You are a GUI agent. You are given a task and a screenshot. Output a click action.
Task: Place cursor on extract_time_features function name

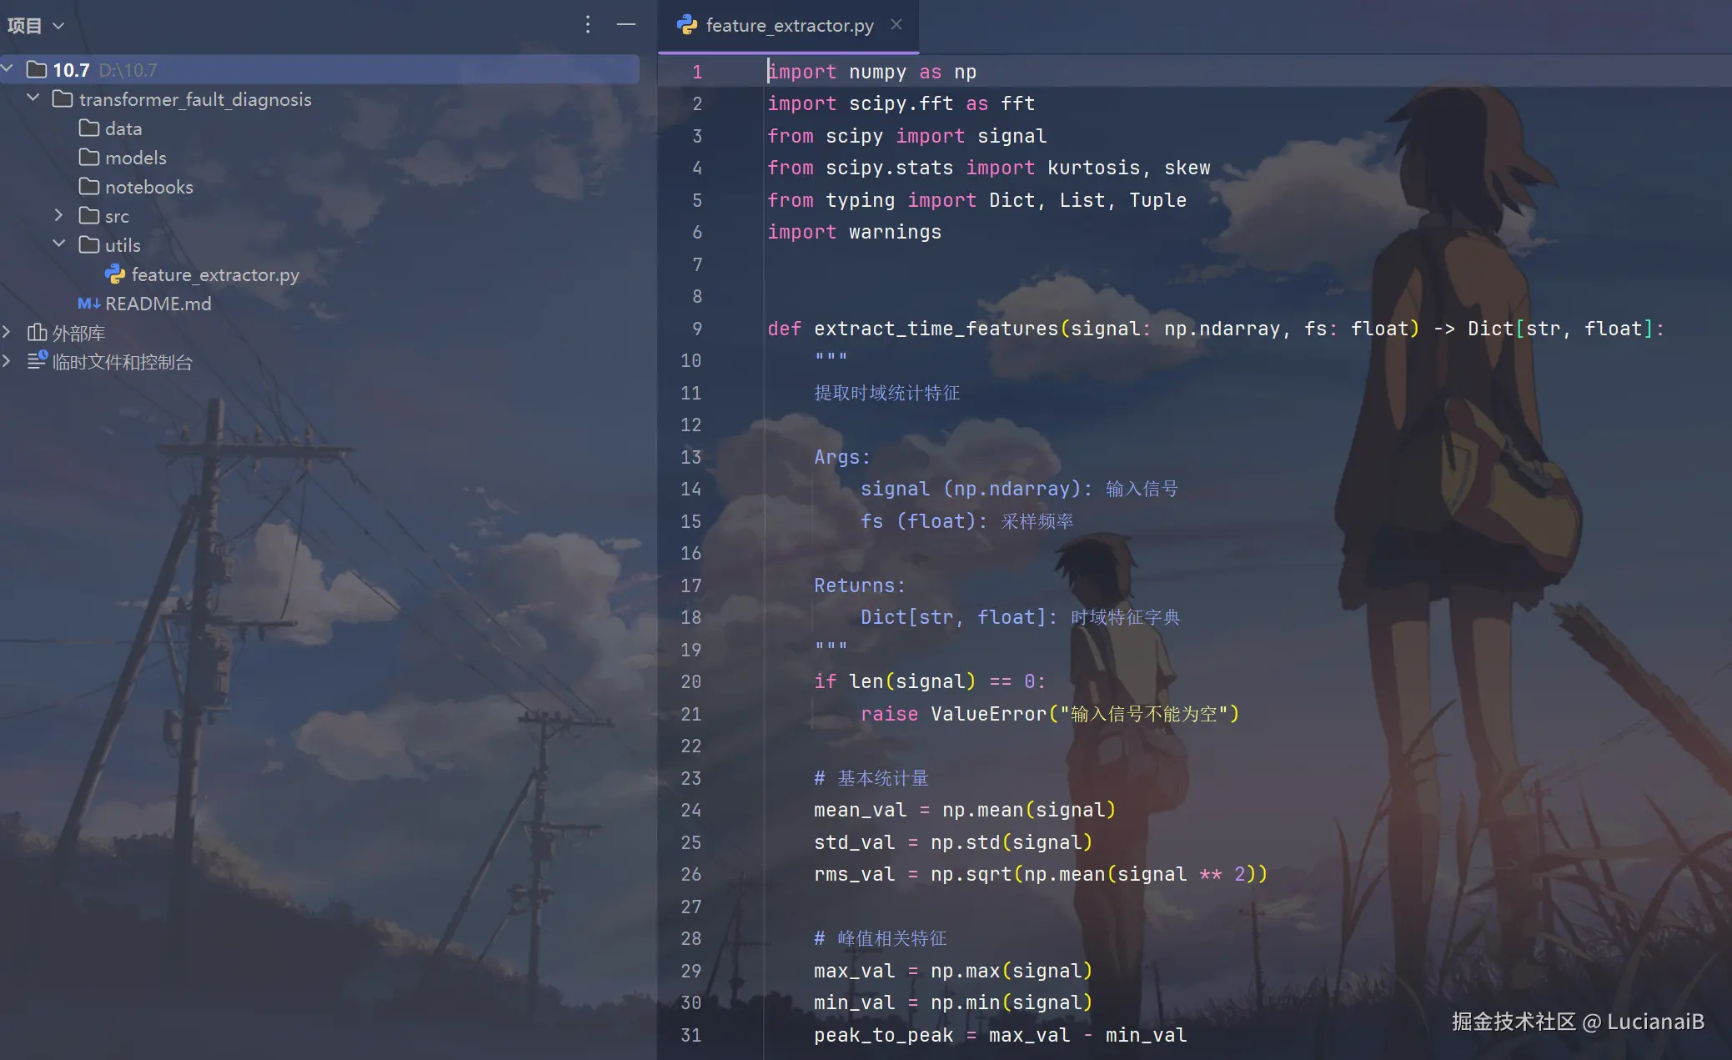point(936,329)
